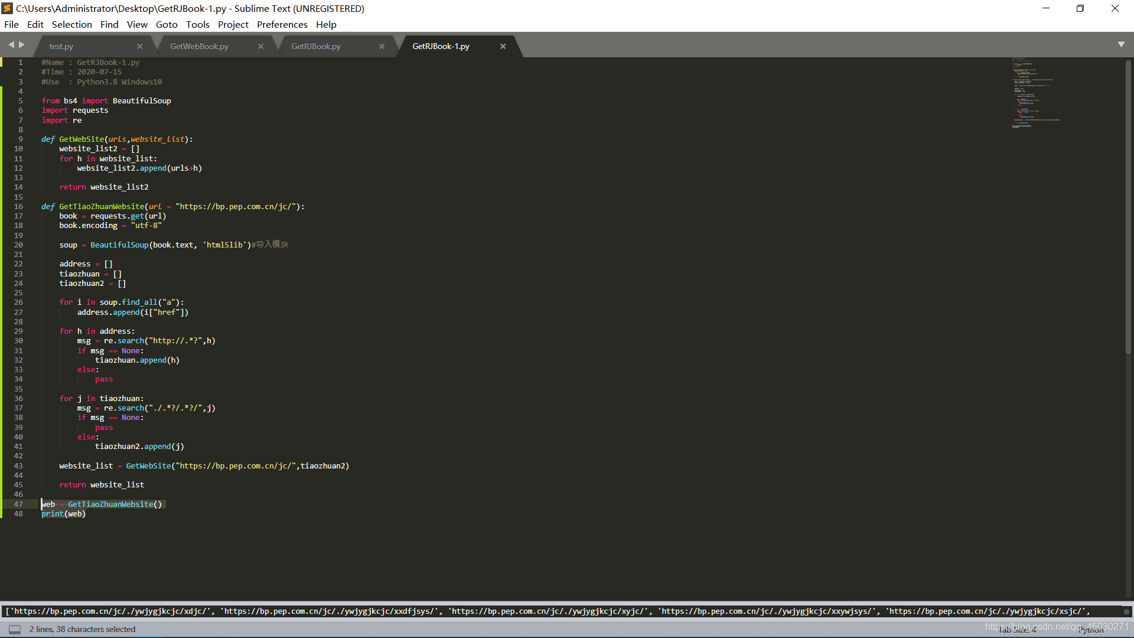1134x638 pixels.
Task: Click the 'print(web)' line
Action: click(64, 513)
